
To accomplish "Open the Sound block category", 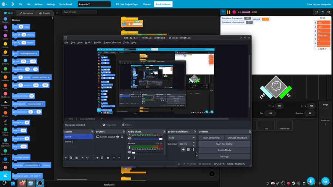I will (x=5, y=37).
